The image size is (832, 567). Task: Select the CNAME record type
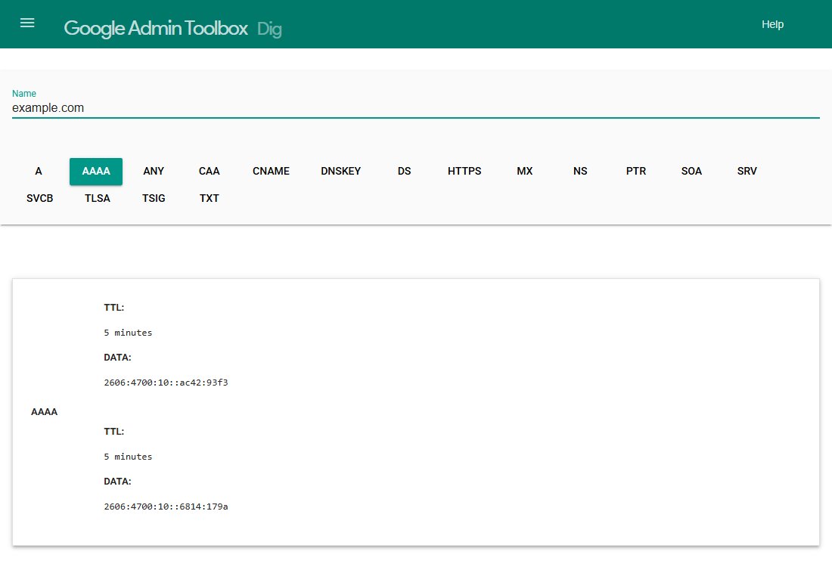click(x=271, y=172)
